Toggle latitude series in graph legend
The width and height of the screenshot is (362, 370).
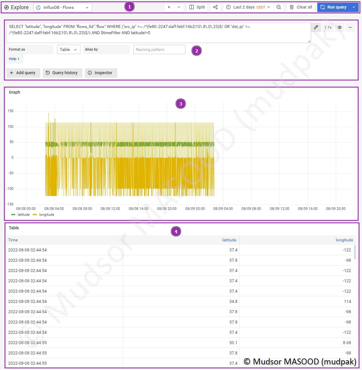point(23,215)
